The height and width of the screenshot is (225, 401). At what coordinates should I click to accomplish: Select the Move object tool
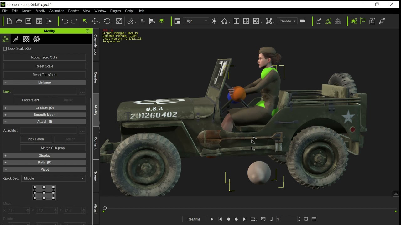point(95,21)
